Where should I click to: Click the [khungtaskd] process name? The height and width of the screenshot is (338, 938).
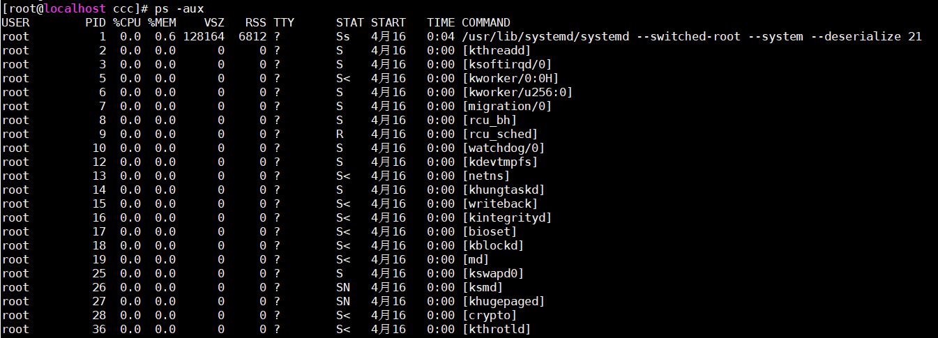click(503, 190)
